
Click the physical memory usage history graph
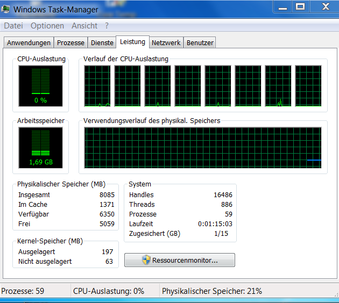tap(203, 148)
